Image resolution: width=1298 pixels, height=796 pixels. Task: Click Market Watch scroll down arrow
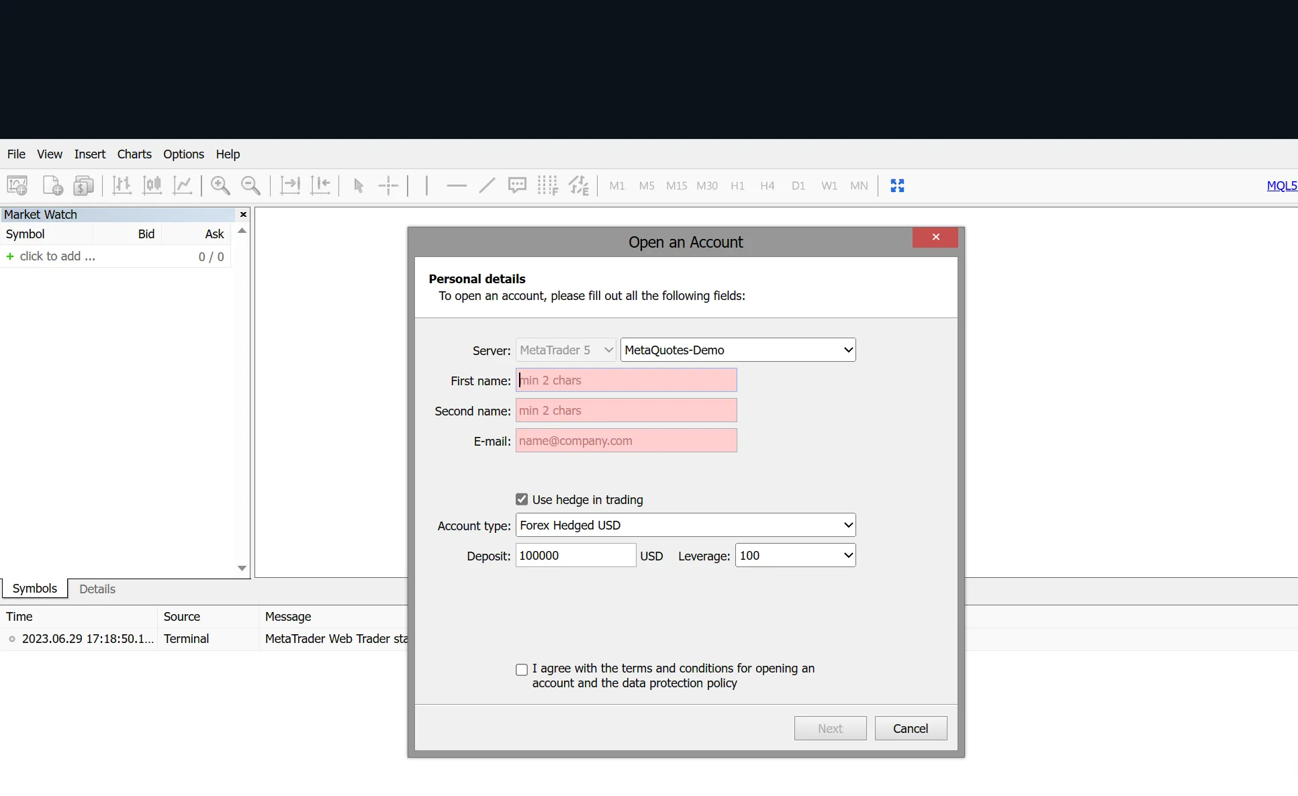click(242, 568)
